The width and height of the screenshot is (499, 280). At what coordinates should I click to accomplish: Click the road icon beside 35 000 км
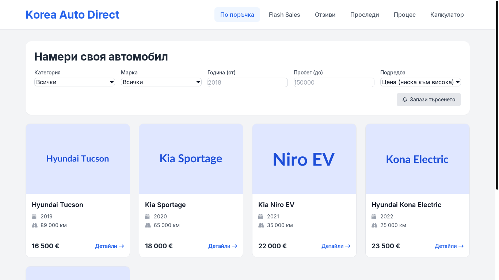click(261, 225)
